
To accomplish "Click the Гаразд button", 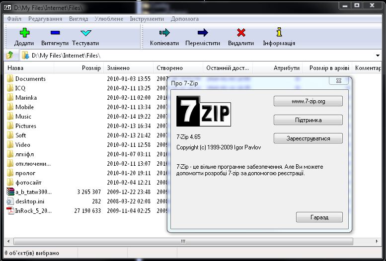I will tap(319, 217).
